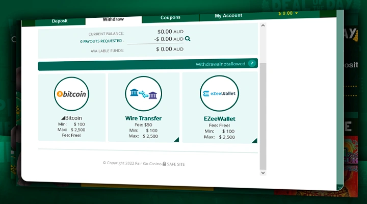
Task: Expand the Wire Transfer corner triangle
Action: (177, 140)
